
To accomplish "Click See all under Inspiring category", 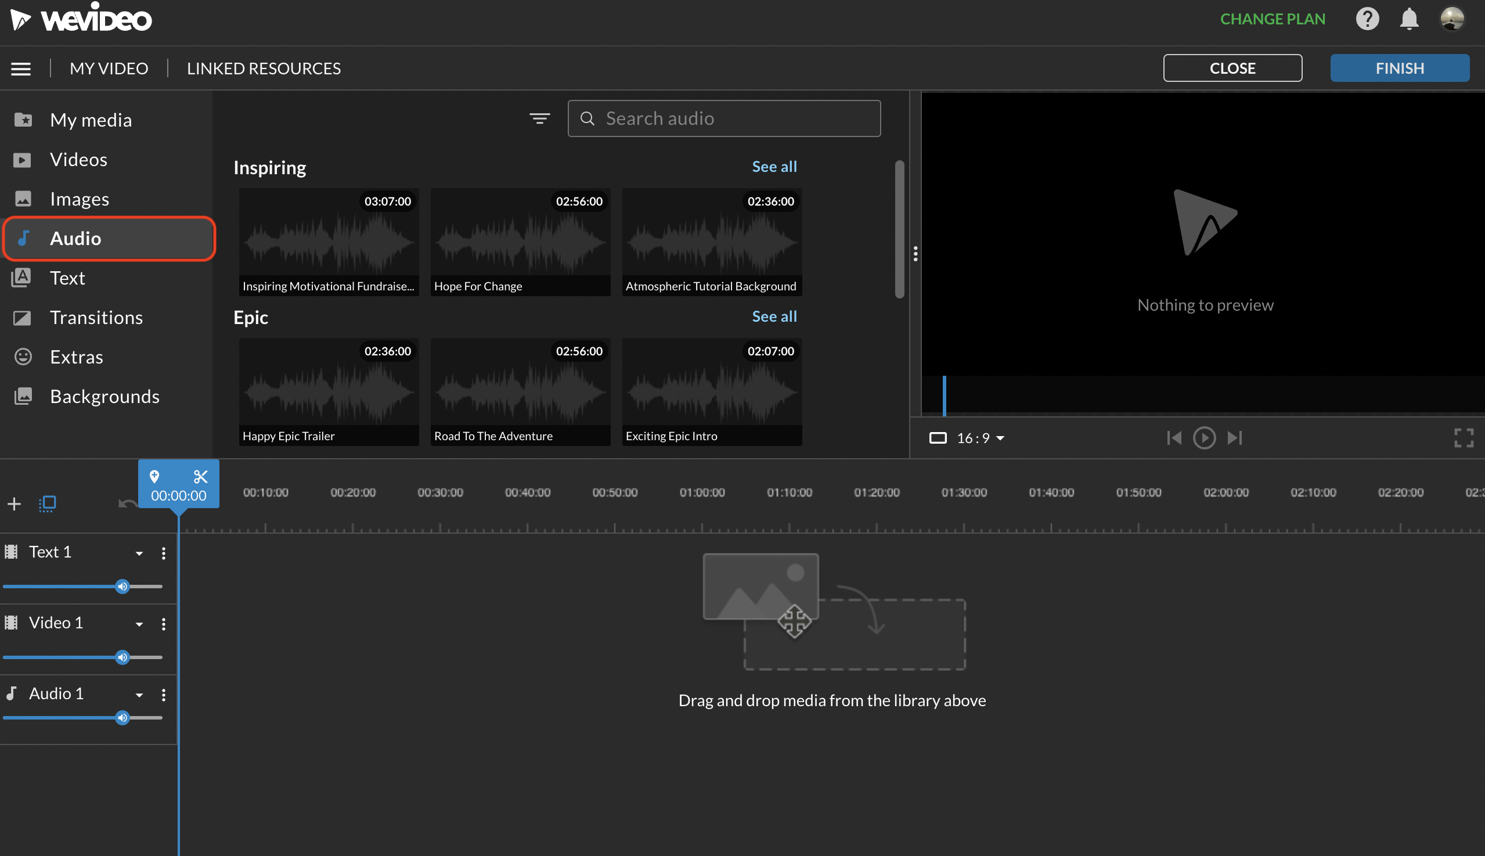I will (774, 166).
